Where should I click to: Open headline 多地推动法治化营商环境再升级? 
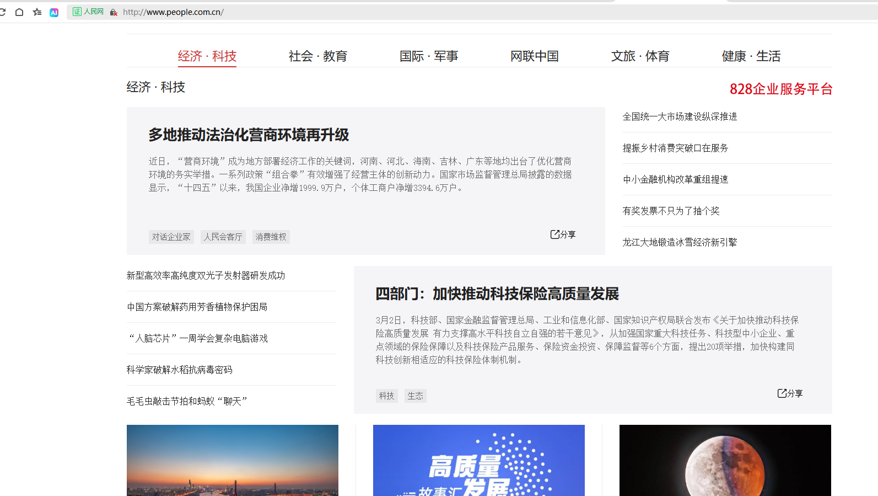click(249, 135)
